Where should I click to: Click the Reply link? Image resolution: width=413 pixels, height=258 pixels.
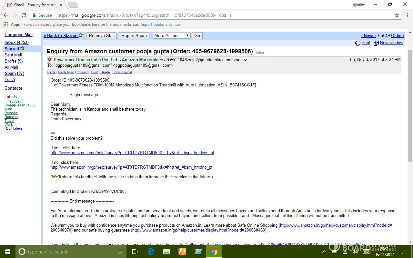[x=51, y=72]
